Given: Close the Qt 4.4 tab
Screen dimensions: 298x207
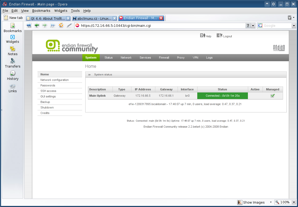Looking at the screenshot, I should pyautogui.click(x=68, y=18).
